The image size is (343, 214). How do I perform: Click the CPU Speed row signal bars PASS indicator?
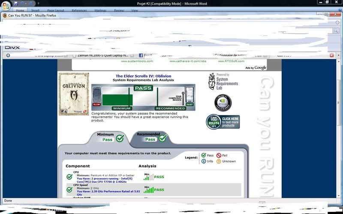[x=154, y=190]
